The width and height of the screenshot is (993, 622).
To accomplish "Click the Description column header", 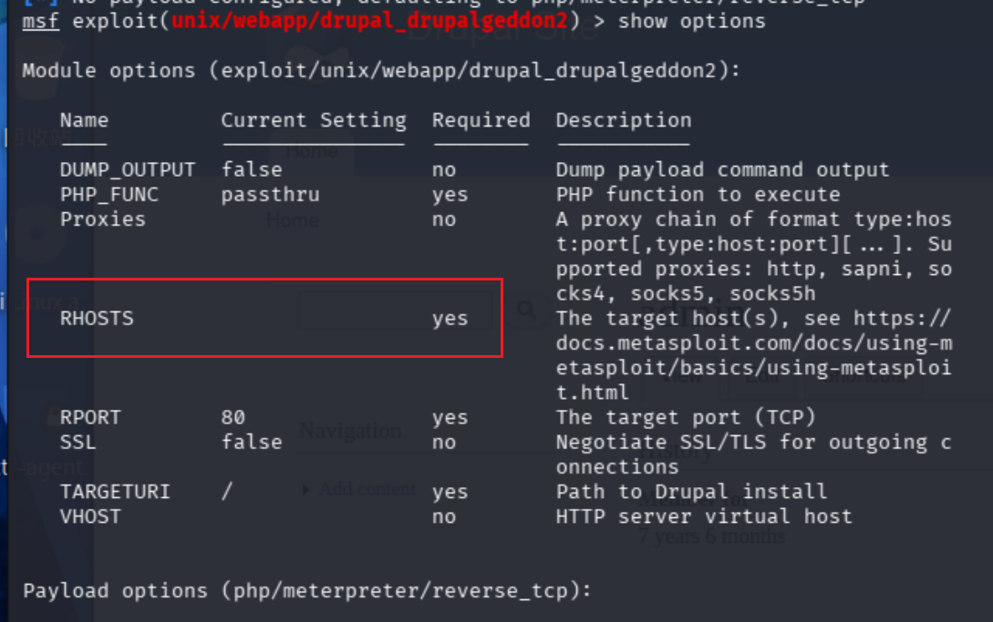I will (x=624, y=120).
